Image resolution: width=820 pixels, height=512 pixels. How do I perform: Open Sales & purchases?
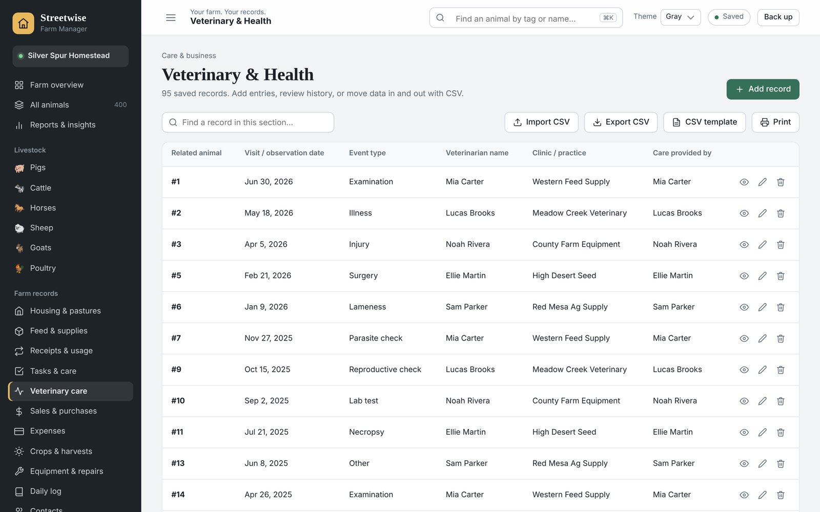(70, 411)
